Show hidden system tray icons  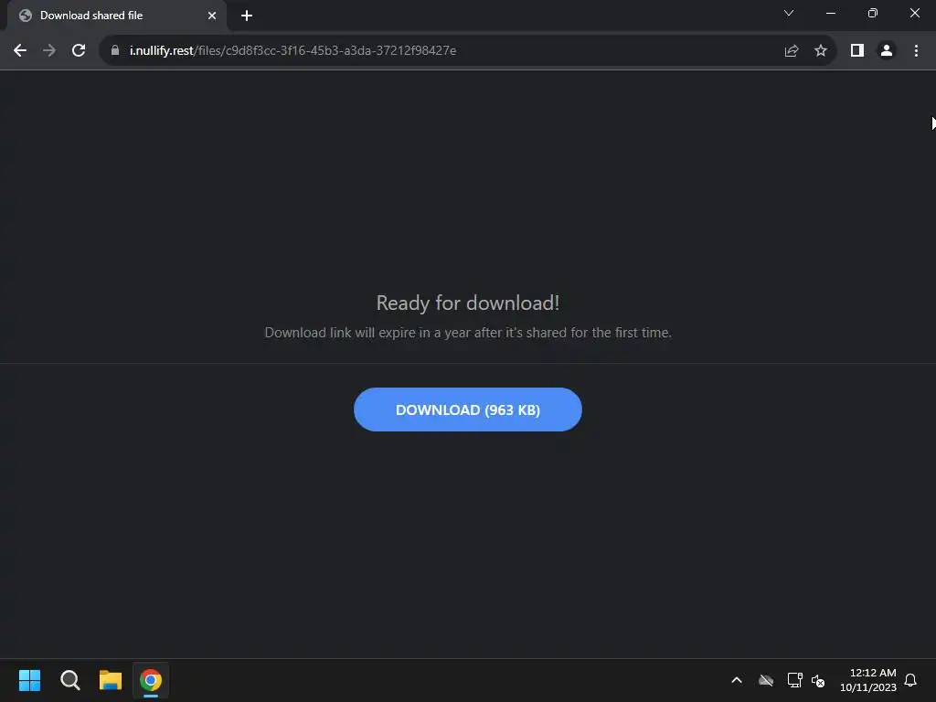tap(737, 680)
